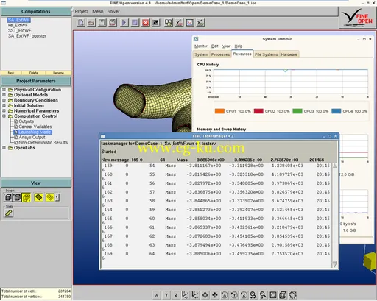Screen dimensions: 377x301
Task: Click CPU2 red color swatch
Action: point(258,111)
